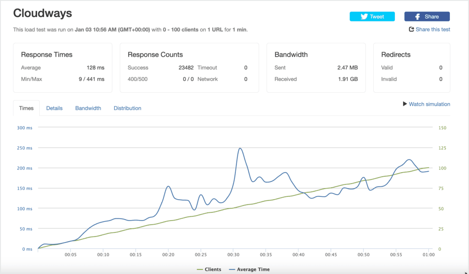Click the Watch simulation link

click(x=429, y=104)
